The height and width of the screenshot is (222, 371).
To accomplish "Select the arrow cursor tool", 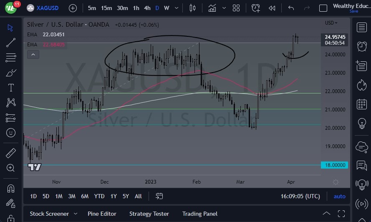I will coord(10,28).
